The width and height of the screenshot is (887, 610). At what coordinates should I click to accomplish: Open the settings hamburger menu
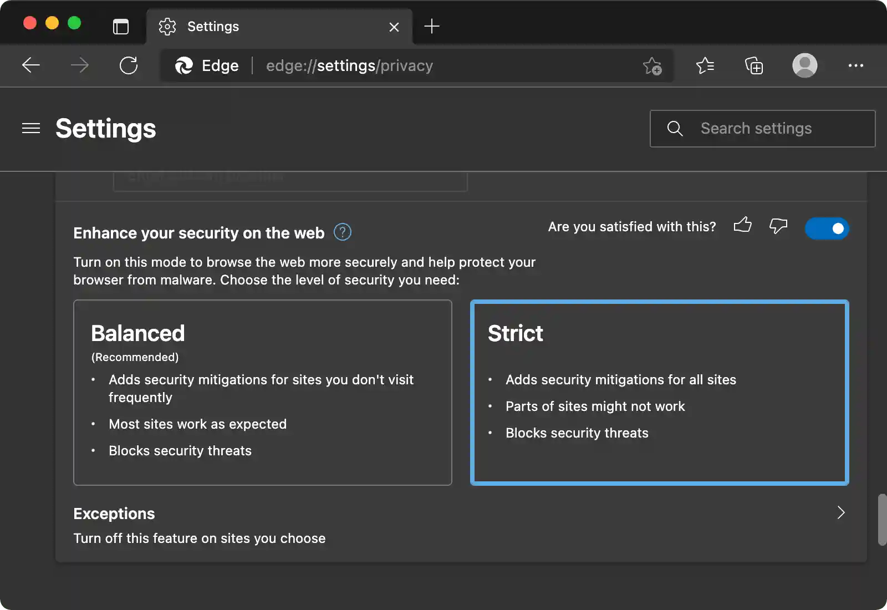(31, 128)
